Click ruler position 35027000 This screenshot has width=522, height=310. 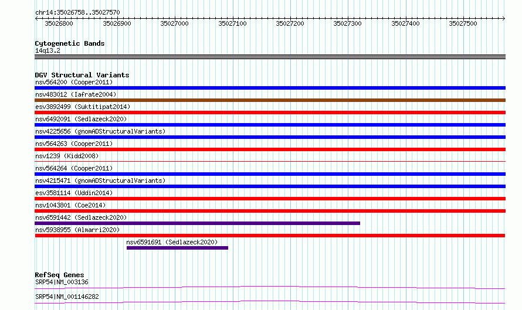tap(174, 23)
